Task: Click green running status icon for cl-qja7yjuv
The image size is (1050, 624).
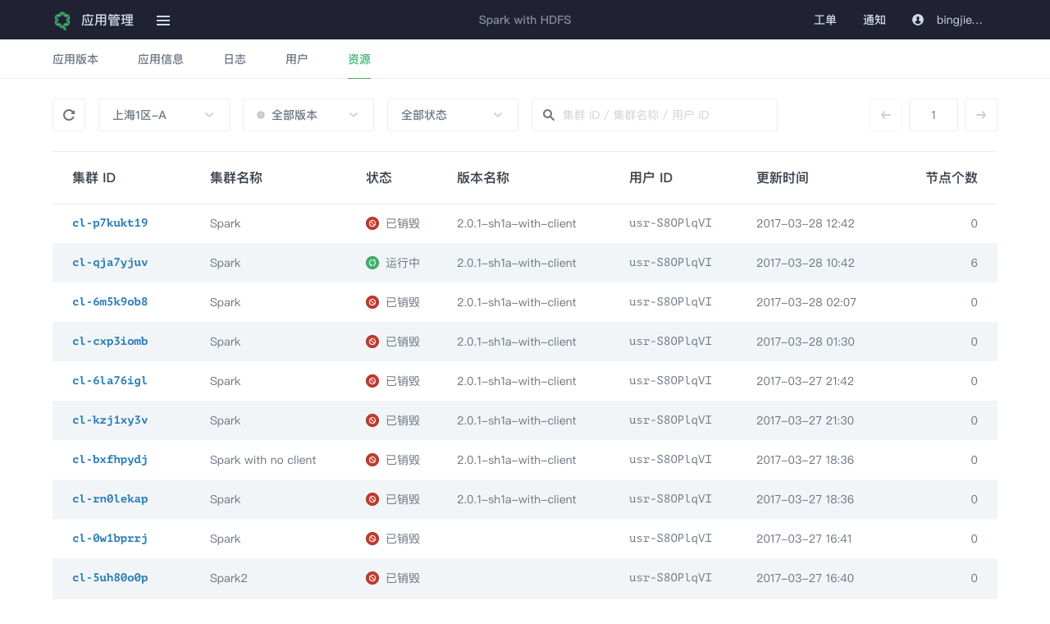Action: click(x=372, y=263)
